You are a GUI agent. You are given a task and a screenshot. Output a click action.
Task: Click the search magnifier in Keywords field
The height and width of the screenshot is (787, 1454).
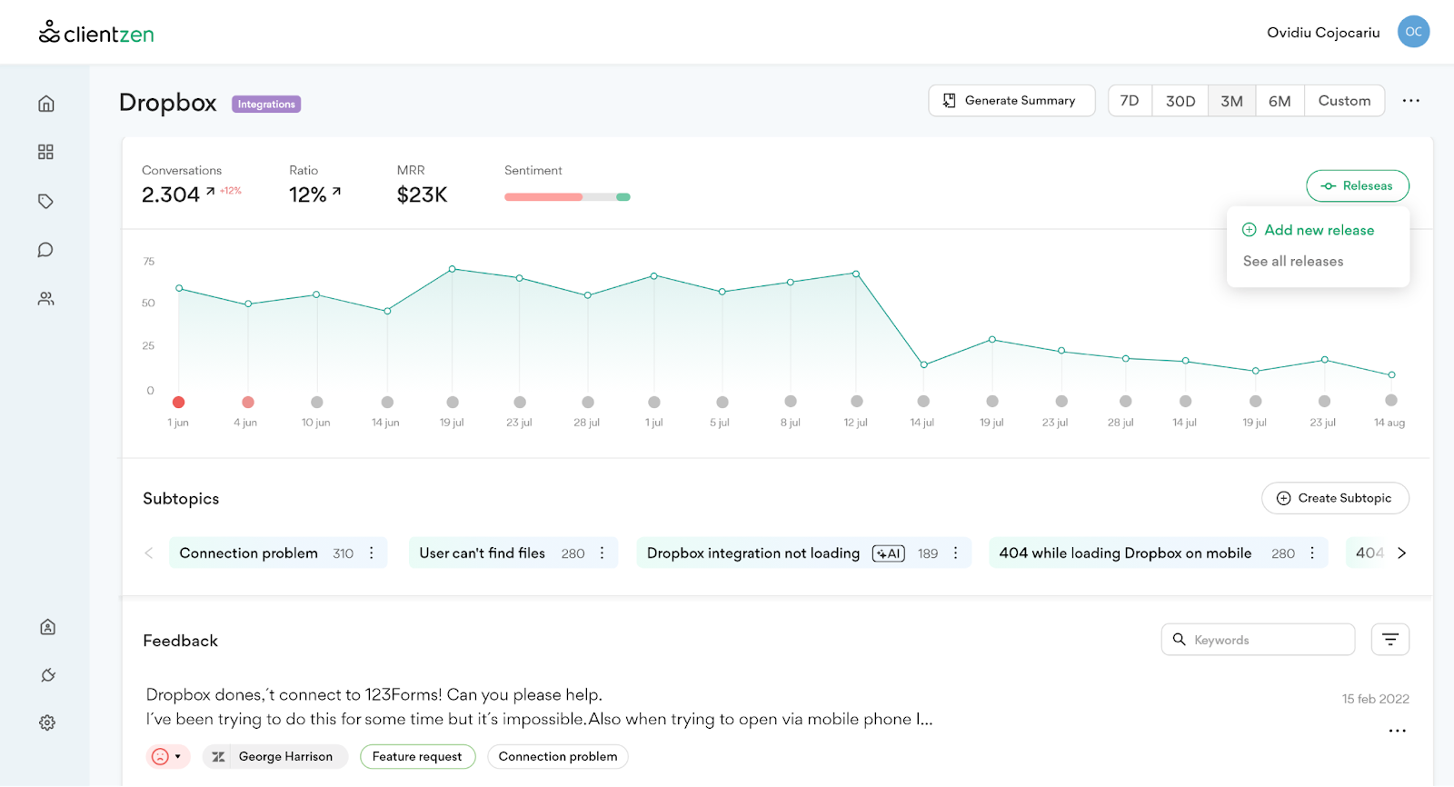(x=1179, y=640)
